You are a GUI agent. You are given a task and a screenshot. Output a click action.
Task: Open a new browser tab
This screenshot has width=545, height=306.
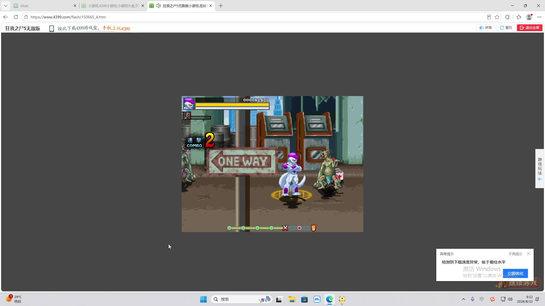tap(221, 6)
